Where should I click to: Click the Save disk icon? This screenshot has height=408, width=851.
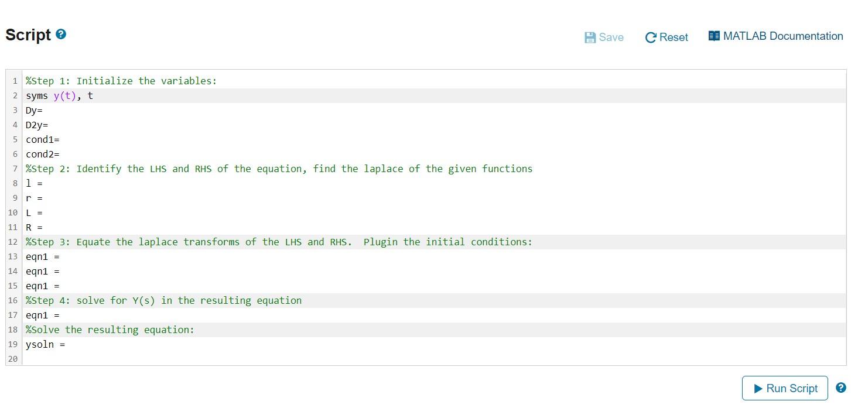(590, 36)
